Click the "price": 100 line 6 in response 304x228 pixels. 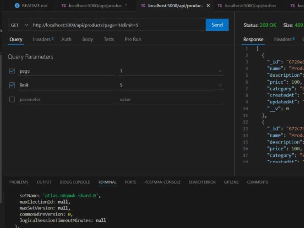(x=285, y=82)
